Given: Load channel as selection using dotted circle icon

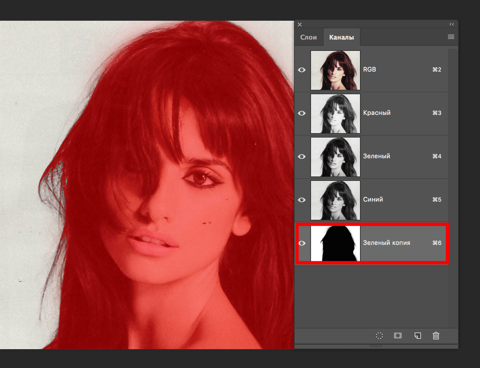Looking at the screenshot, I should [379, 336].
